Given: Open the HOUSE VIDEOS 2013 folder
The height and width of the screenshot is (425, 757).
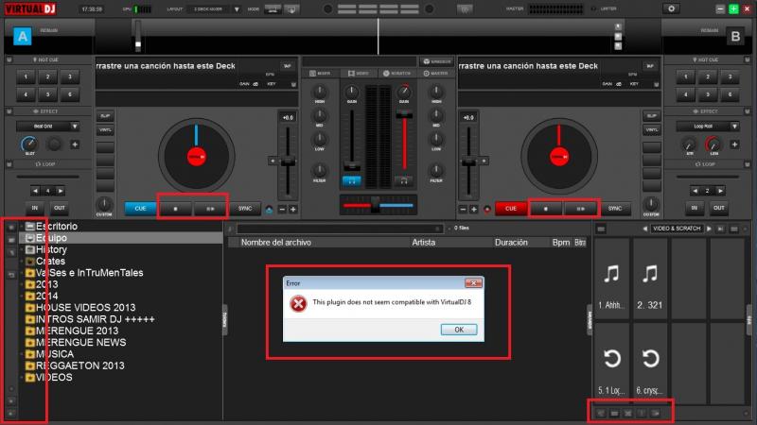Looking at the screenshot, I should tap(85, 308).
